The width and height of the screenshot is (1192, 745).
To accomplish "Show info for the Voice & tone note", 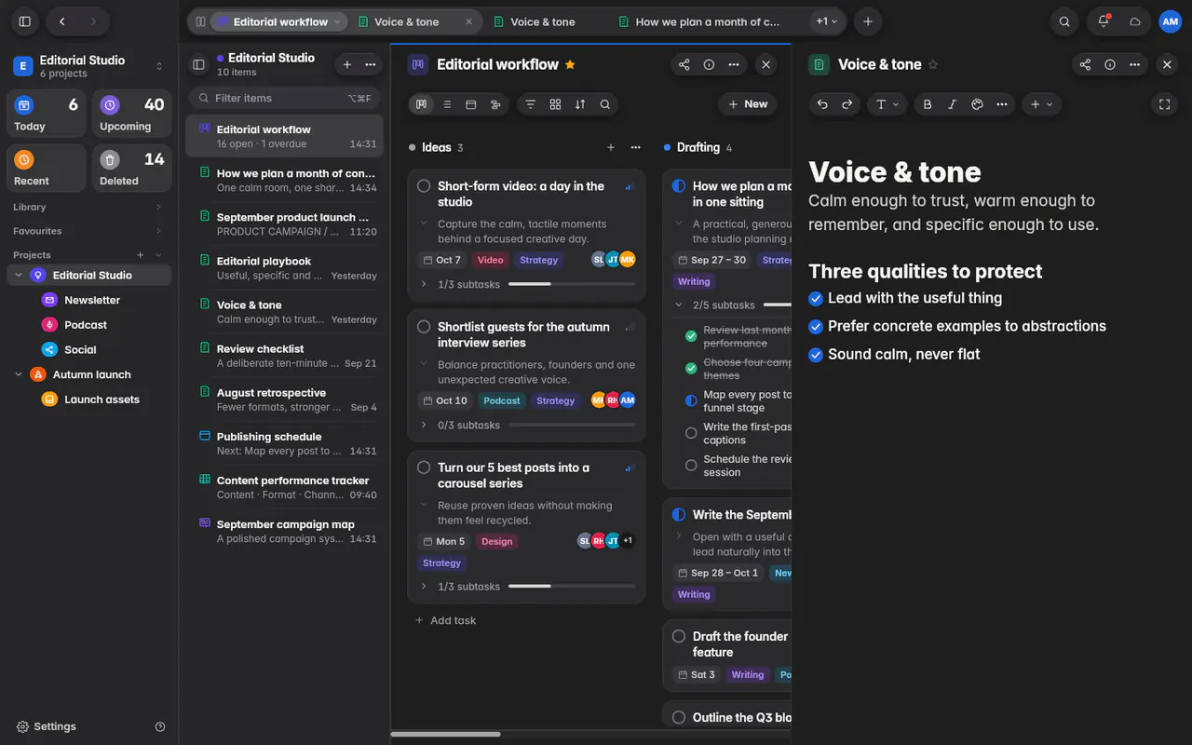I will tap(1110, 64).
